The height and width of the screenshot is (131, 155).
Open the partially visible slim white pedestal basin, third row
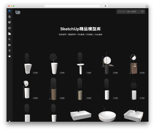54,112
